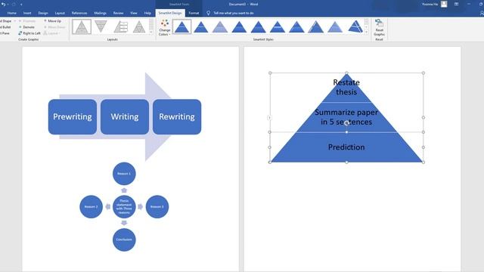The height and width of the screenshot is (272, 484).
Task: Select the SmartArt Design tab
Action: pyautogui.click(x=170, y=13)
